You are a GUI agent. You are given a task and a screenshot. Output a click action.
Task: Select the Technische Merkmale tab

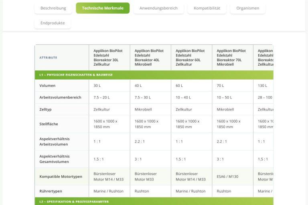(x=103, y=8)
